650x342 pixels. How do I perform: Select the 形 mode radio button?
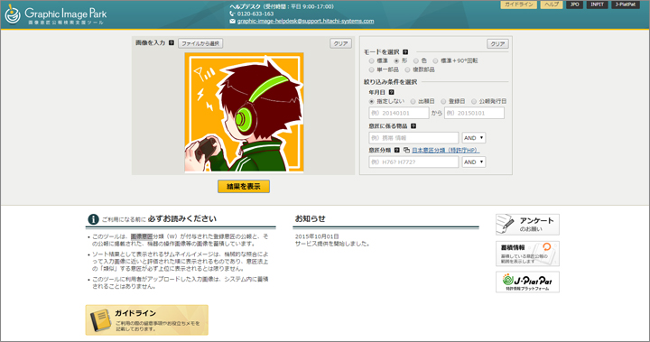[396, 61]
